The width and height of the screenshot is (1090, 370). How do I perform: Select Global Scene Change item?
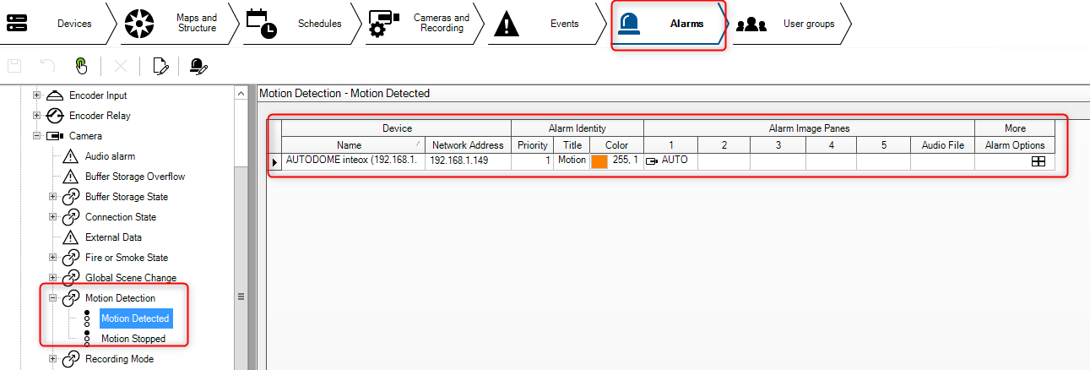[131, 278]
